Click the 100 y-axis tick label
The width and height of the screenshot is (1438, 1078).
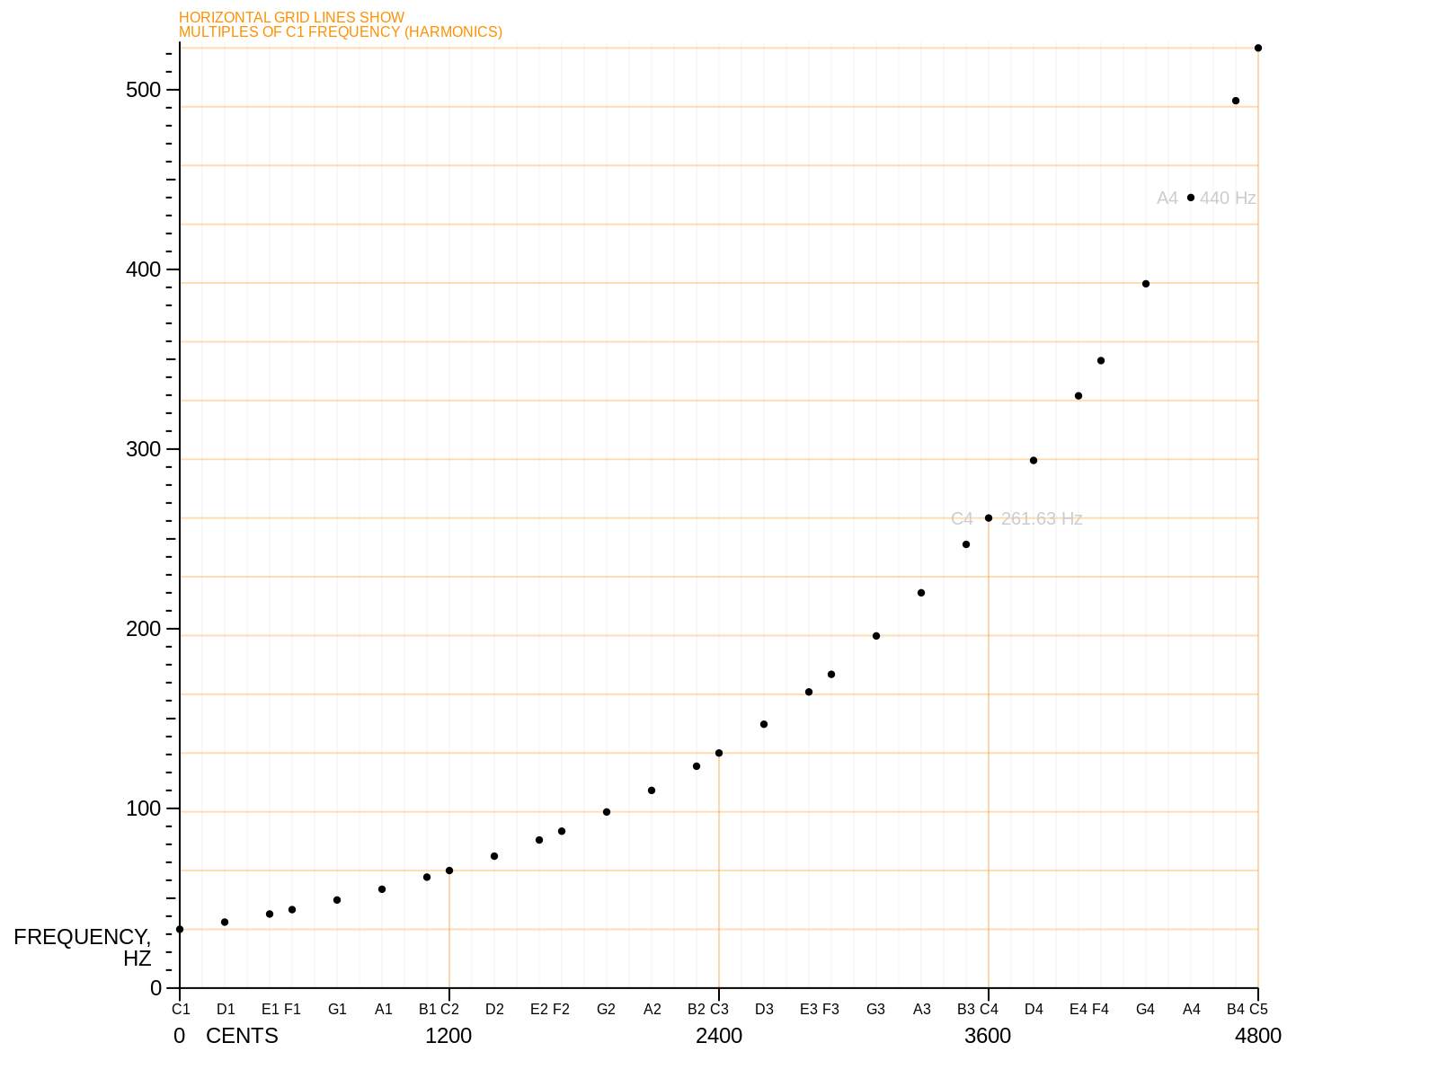click(x=143, y=808)
